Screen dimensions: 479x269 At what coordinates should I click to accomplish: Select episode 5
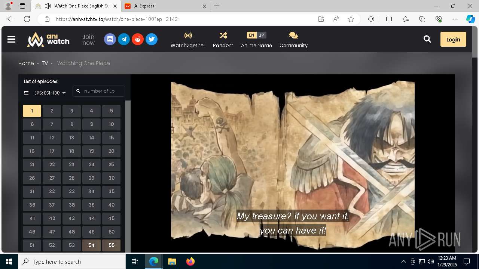point(111,111)
